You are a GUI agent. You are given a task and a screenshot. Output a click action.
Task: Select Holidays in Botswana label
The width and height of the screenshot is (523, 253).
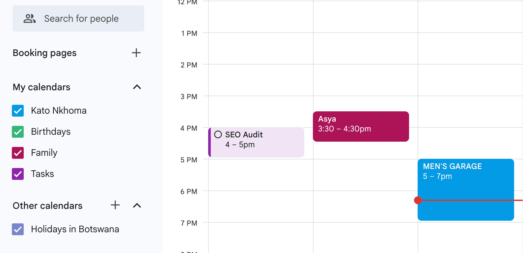75,229
